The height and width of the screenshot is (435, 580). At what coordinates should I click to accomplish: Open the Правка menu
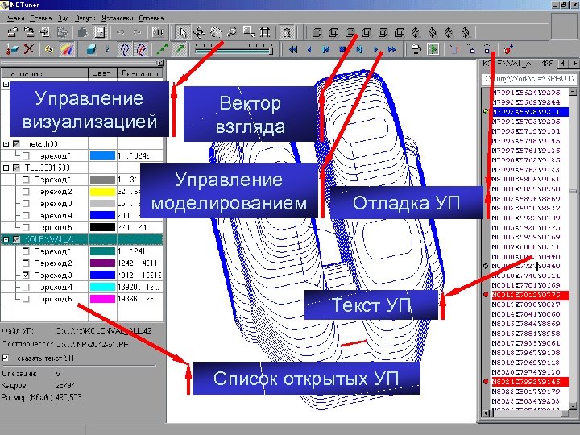pyautogui.click(x=41, y=18)
